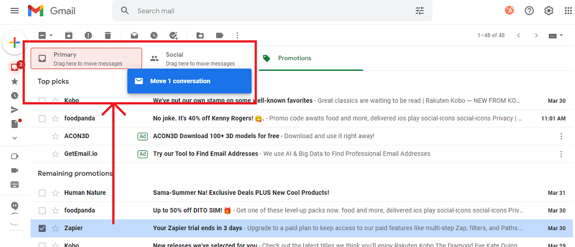Show search options filter icon
Screen dimensions: 575x247
coord(419,11)
